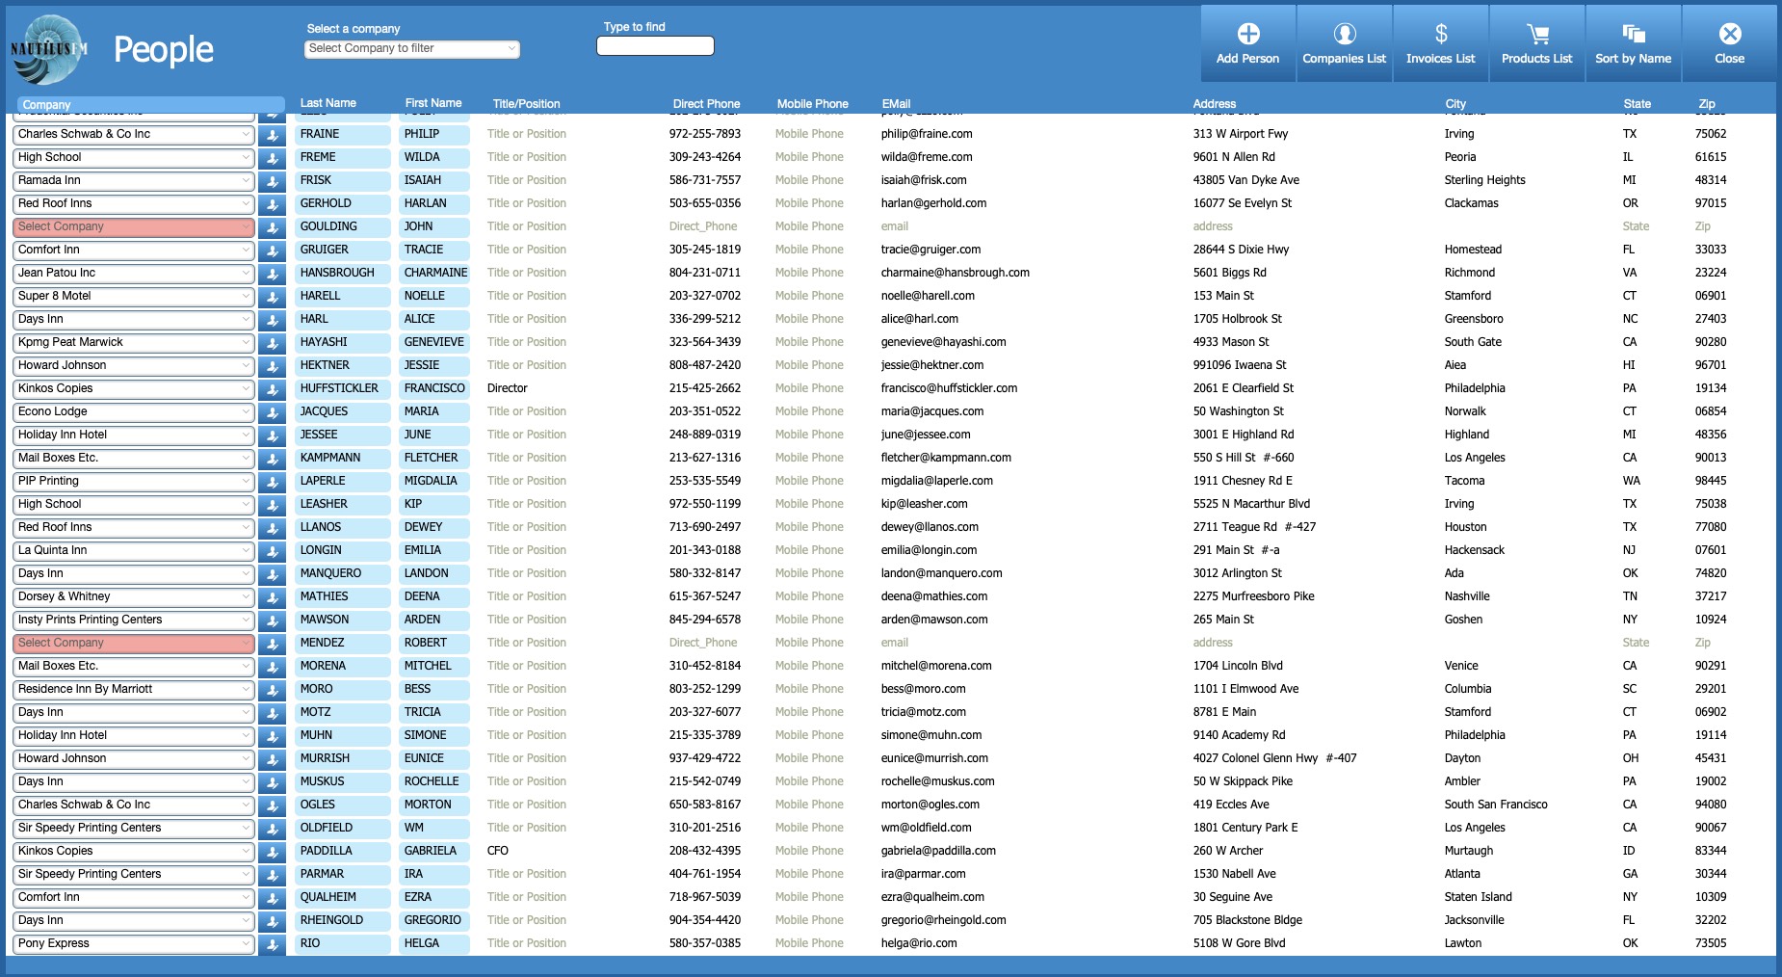The image size is (1782, 977).
Task: Open person detail icon for GOULDING row
Action: tap(272, 227)
